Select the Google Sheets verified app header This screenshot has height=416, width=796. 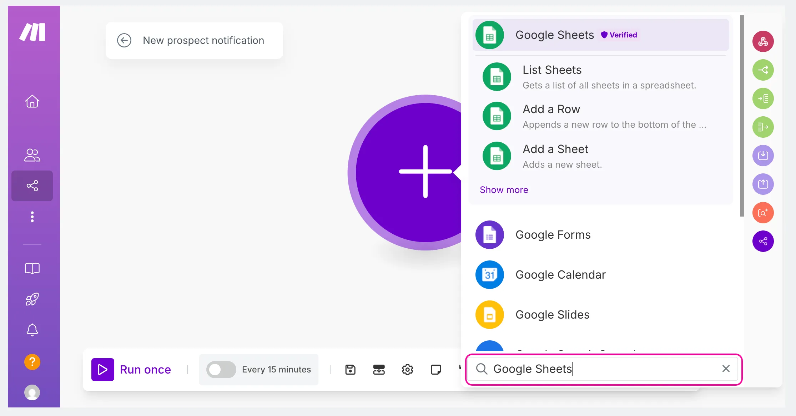601,35
